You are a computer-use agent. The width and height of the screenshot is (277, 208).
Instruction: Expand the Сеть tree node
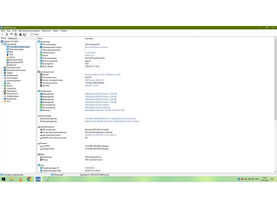coord(2,83)
